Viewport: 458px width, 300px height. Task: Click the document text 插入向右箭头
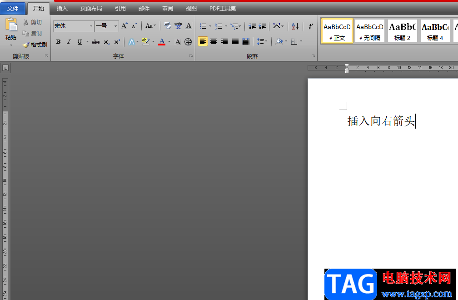(x=381, y=121)
